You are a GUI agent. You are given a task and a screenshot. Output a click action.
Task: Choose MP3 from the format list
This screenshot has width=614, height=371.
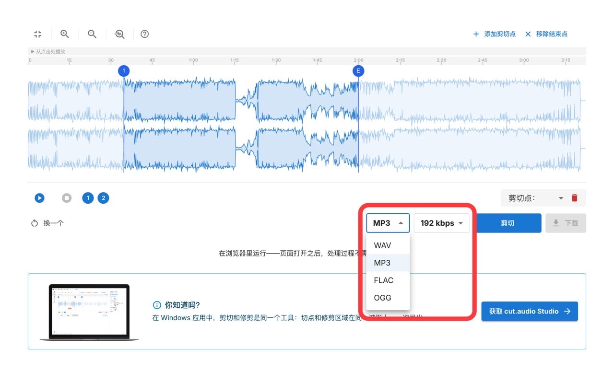[x=388, y=263]
